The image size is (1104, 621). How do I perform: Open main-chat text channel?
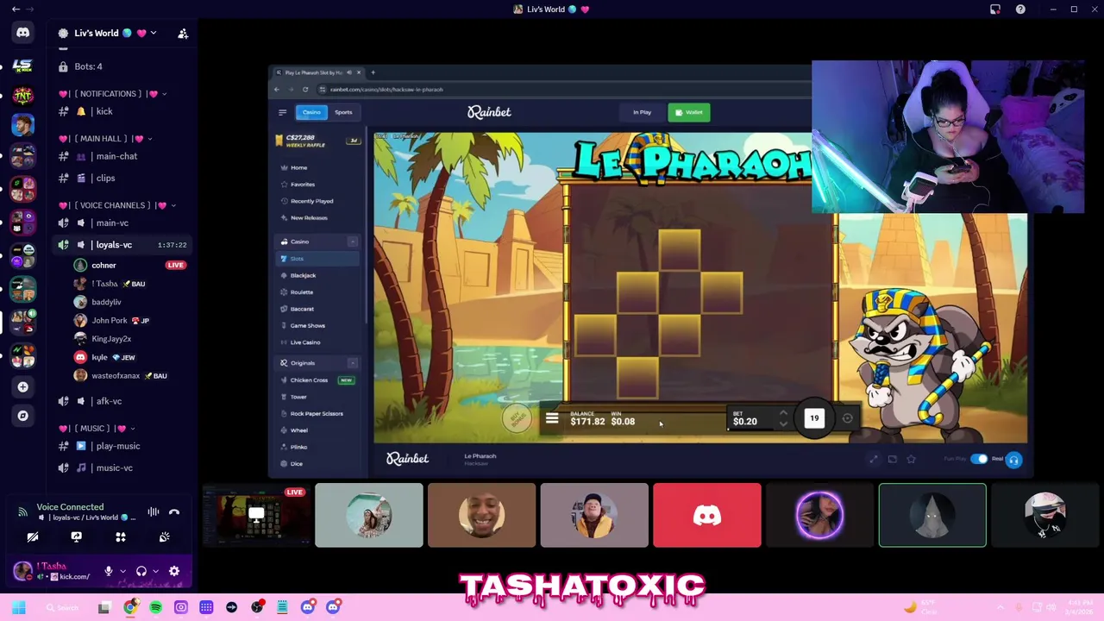pos(116,156)
